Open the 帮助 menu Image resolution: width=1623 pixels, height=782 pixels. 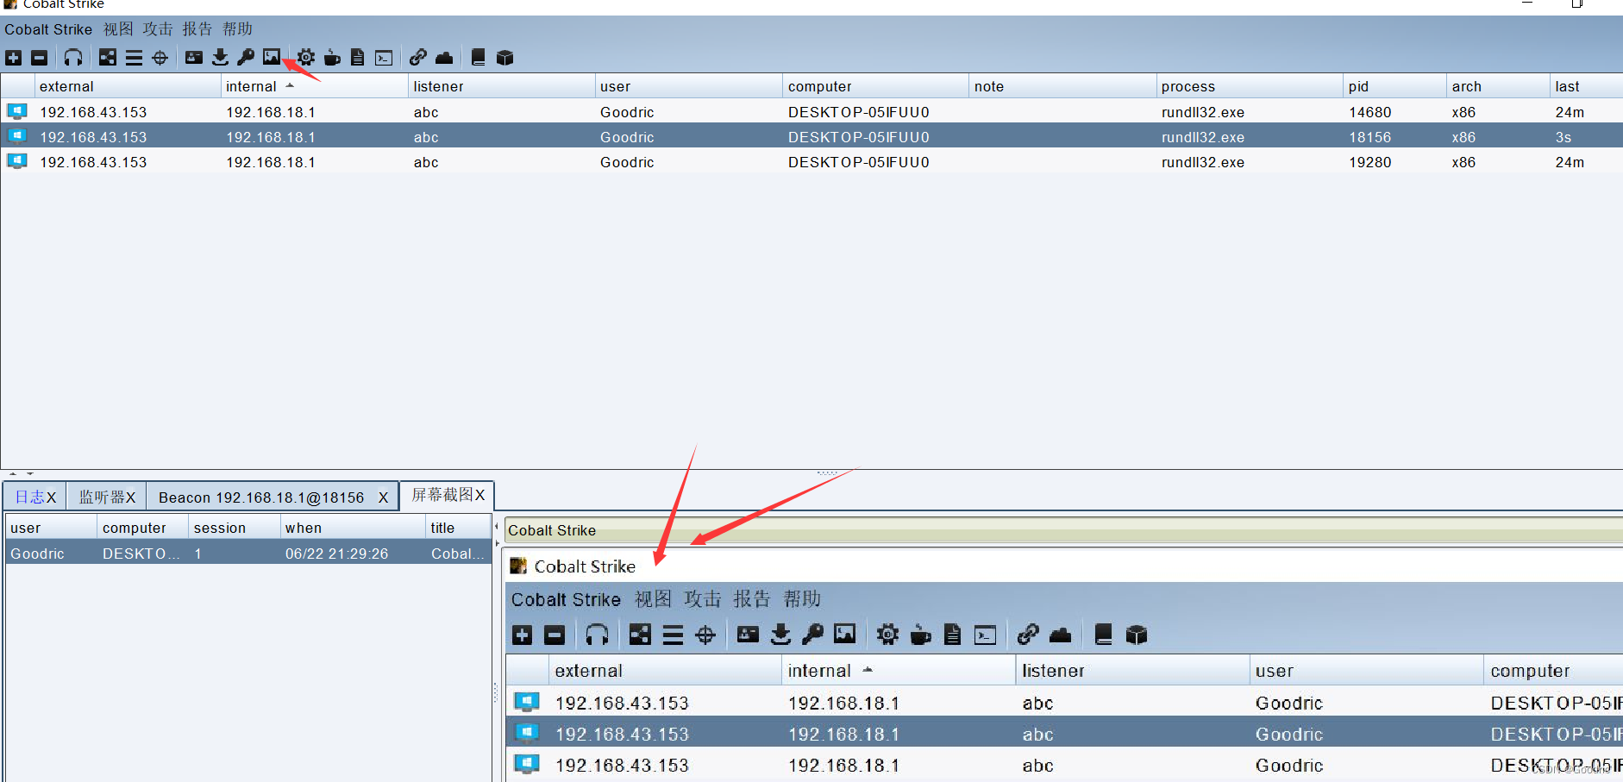238,29
